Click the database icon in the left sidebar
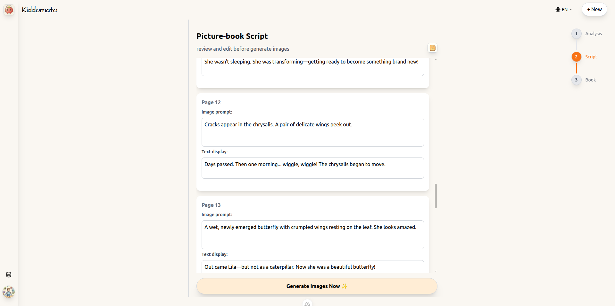 point(8,275)
